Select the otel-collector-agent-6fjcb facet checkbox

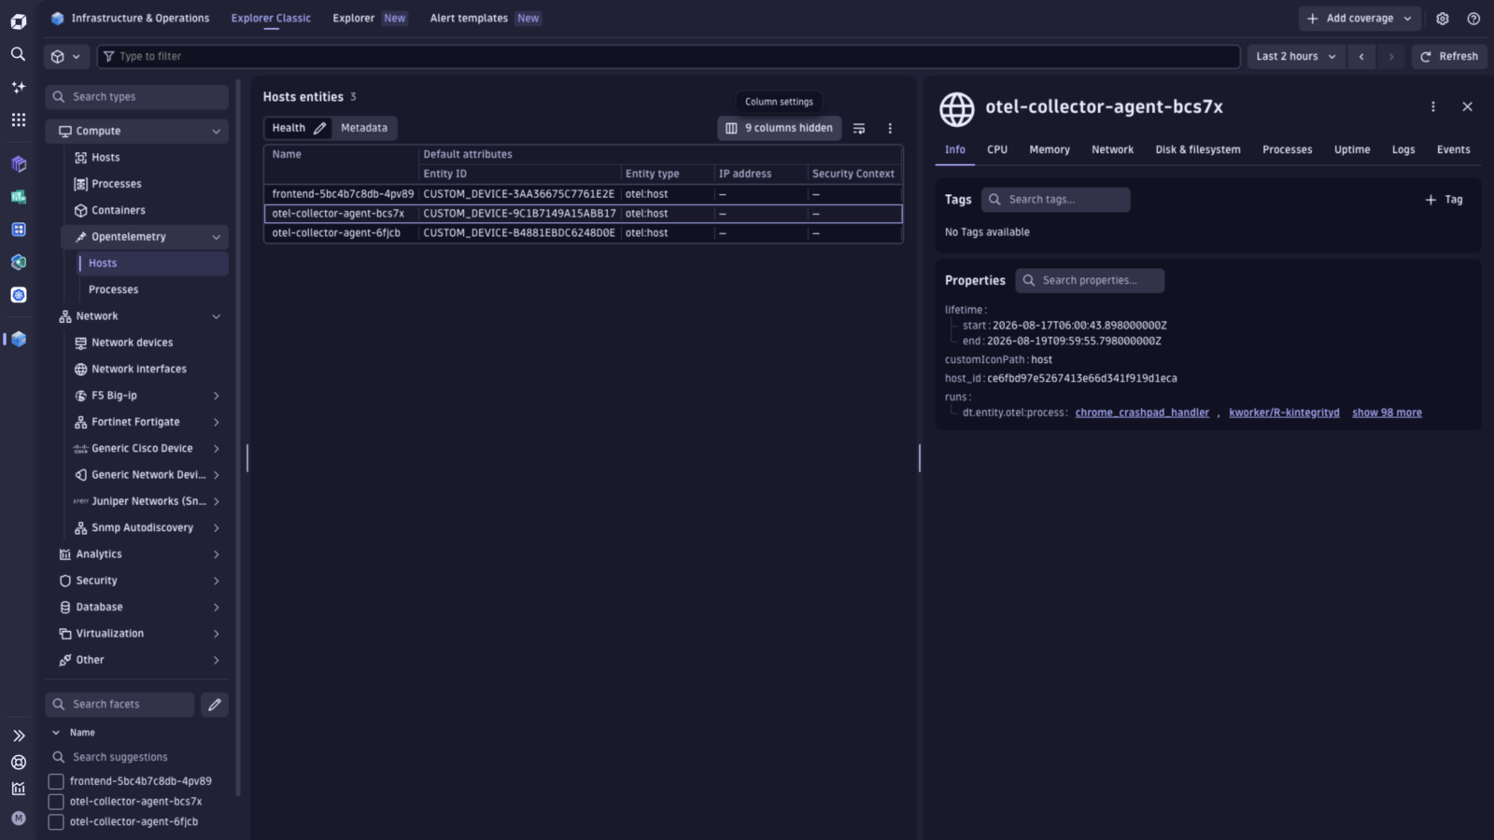tap(56, 822)
